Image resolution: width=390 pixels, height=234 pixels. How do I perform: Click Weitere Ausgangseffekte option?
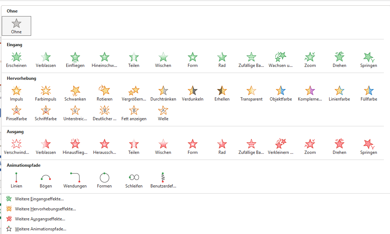[40, 219]
